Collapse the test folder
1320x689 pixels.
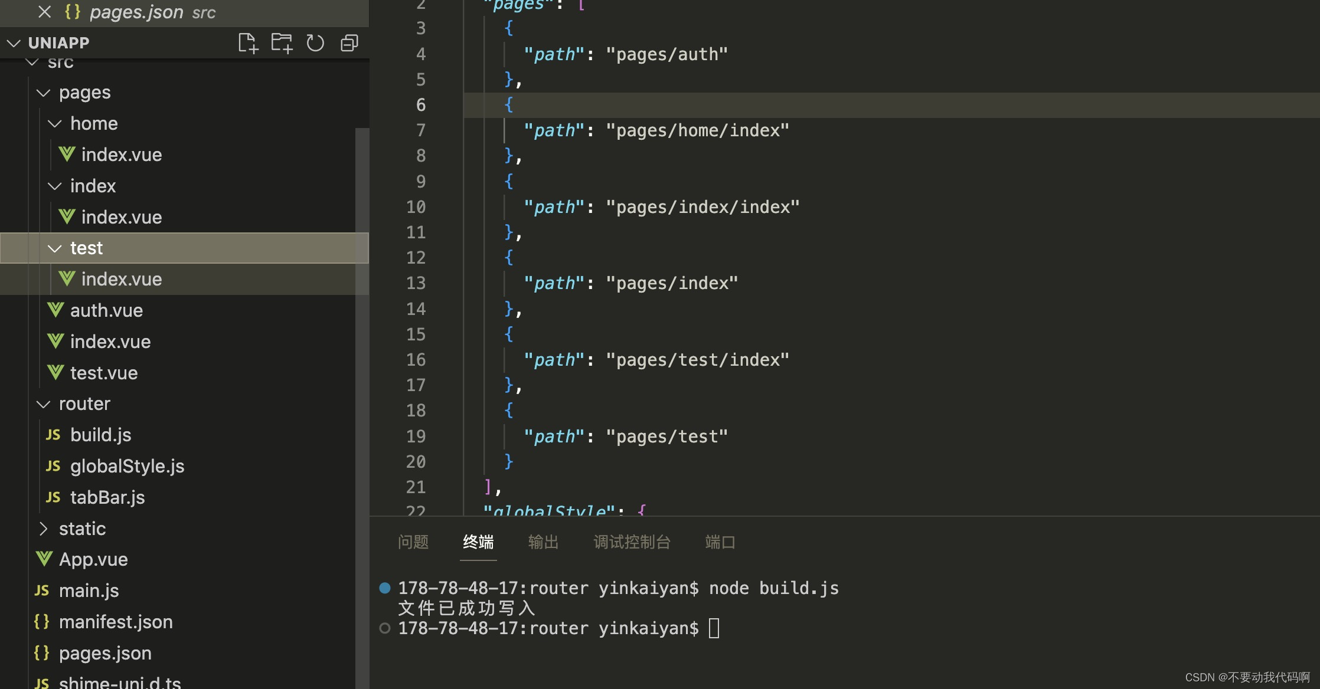click(54, 248)
